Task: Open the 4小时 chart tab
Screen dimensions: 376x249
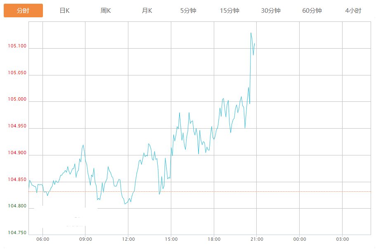Action: (353, 11)
